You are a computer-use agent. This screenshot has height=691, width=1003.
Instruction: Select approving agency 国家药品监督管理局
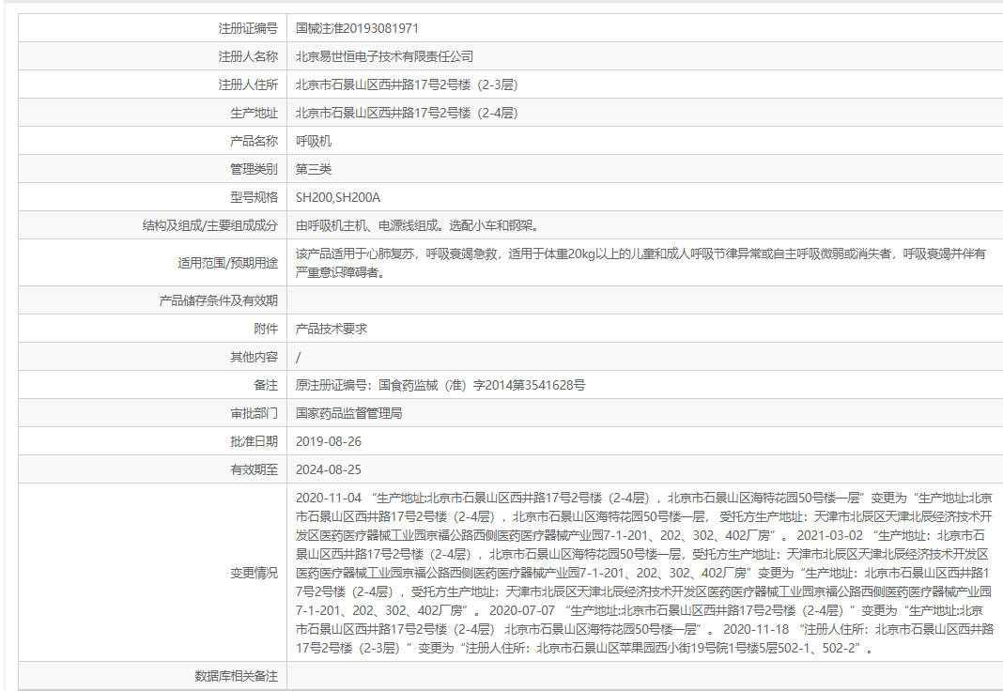pos(348,413)
